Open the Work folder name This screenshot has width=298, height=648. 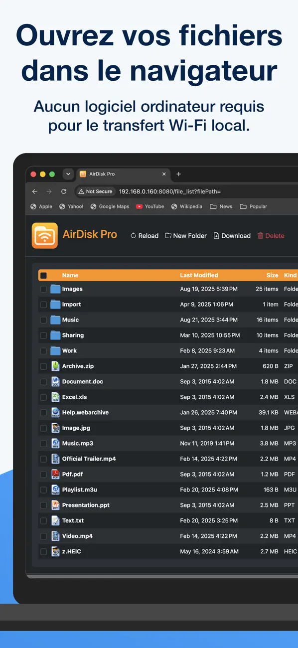tap(69, 351)
